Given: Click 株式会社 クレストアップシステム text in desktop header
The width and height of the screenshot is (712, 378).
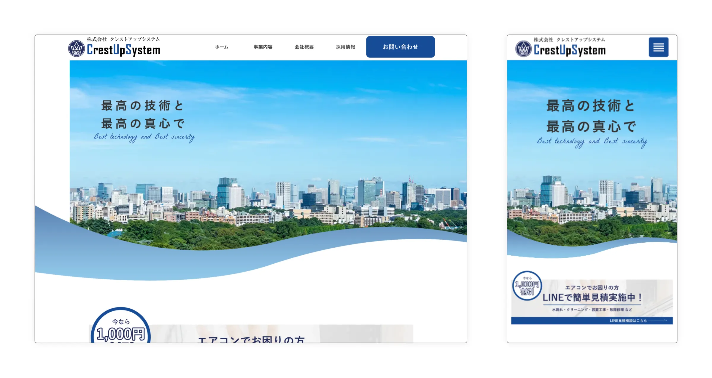Looking at the screenshot, I should coord(123,39).
